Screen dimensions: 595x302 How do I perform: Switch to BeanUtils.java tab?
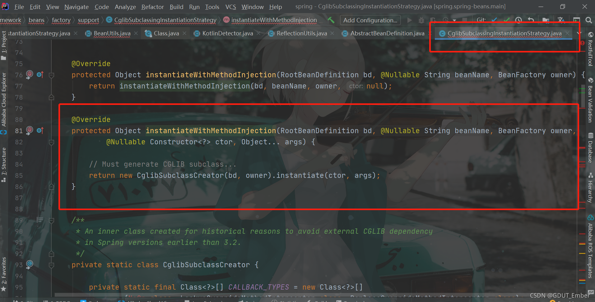pyautogui.click(x=112, y=33)
